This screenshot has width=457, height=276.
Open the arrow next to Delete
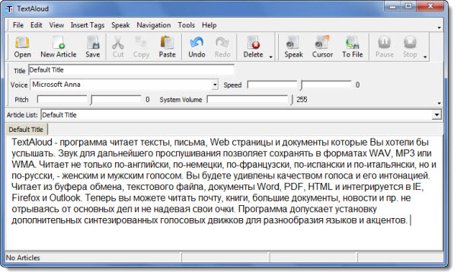[x=270, y=57]
